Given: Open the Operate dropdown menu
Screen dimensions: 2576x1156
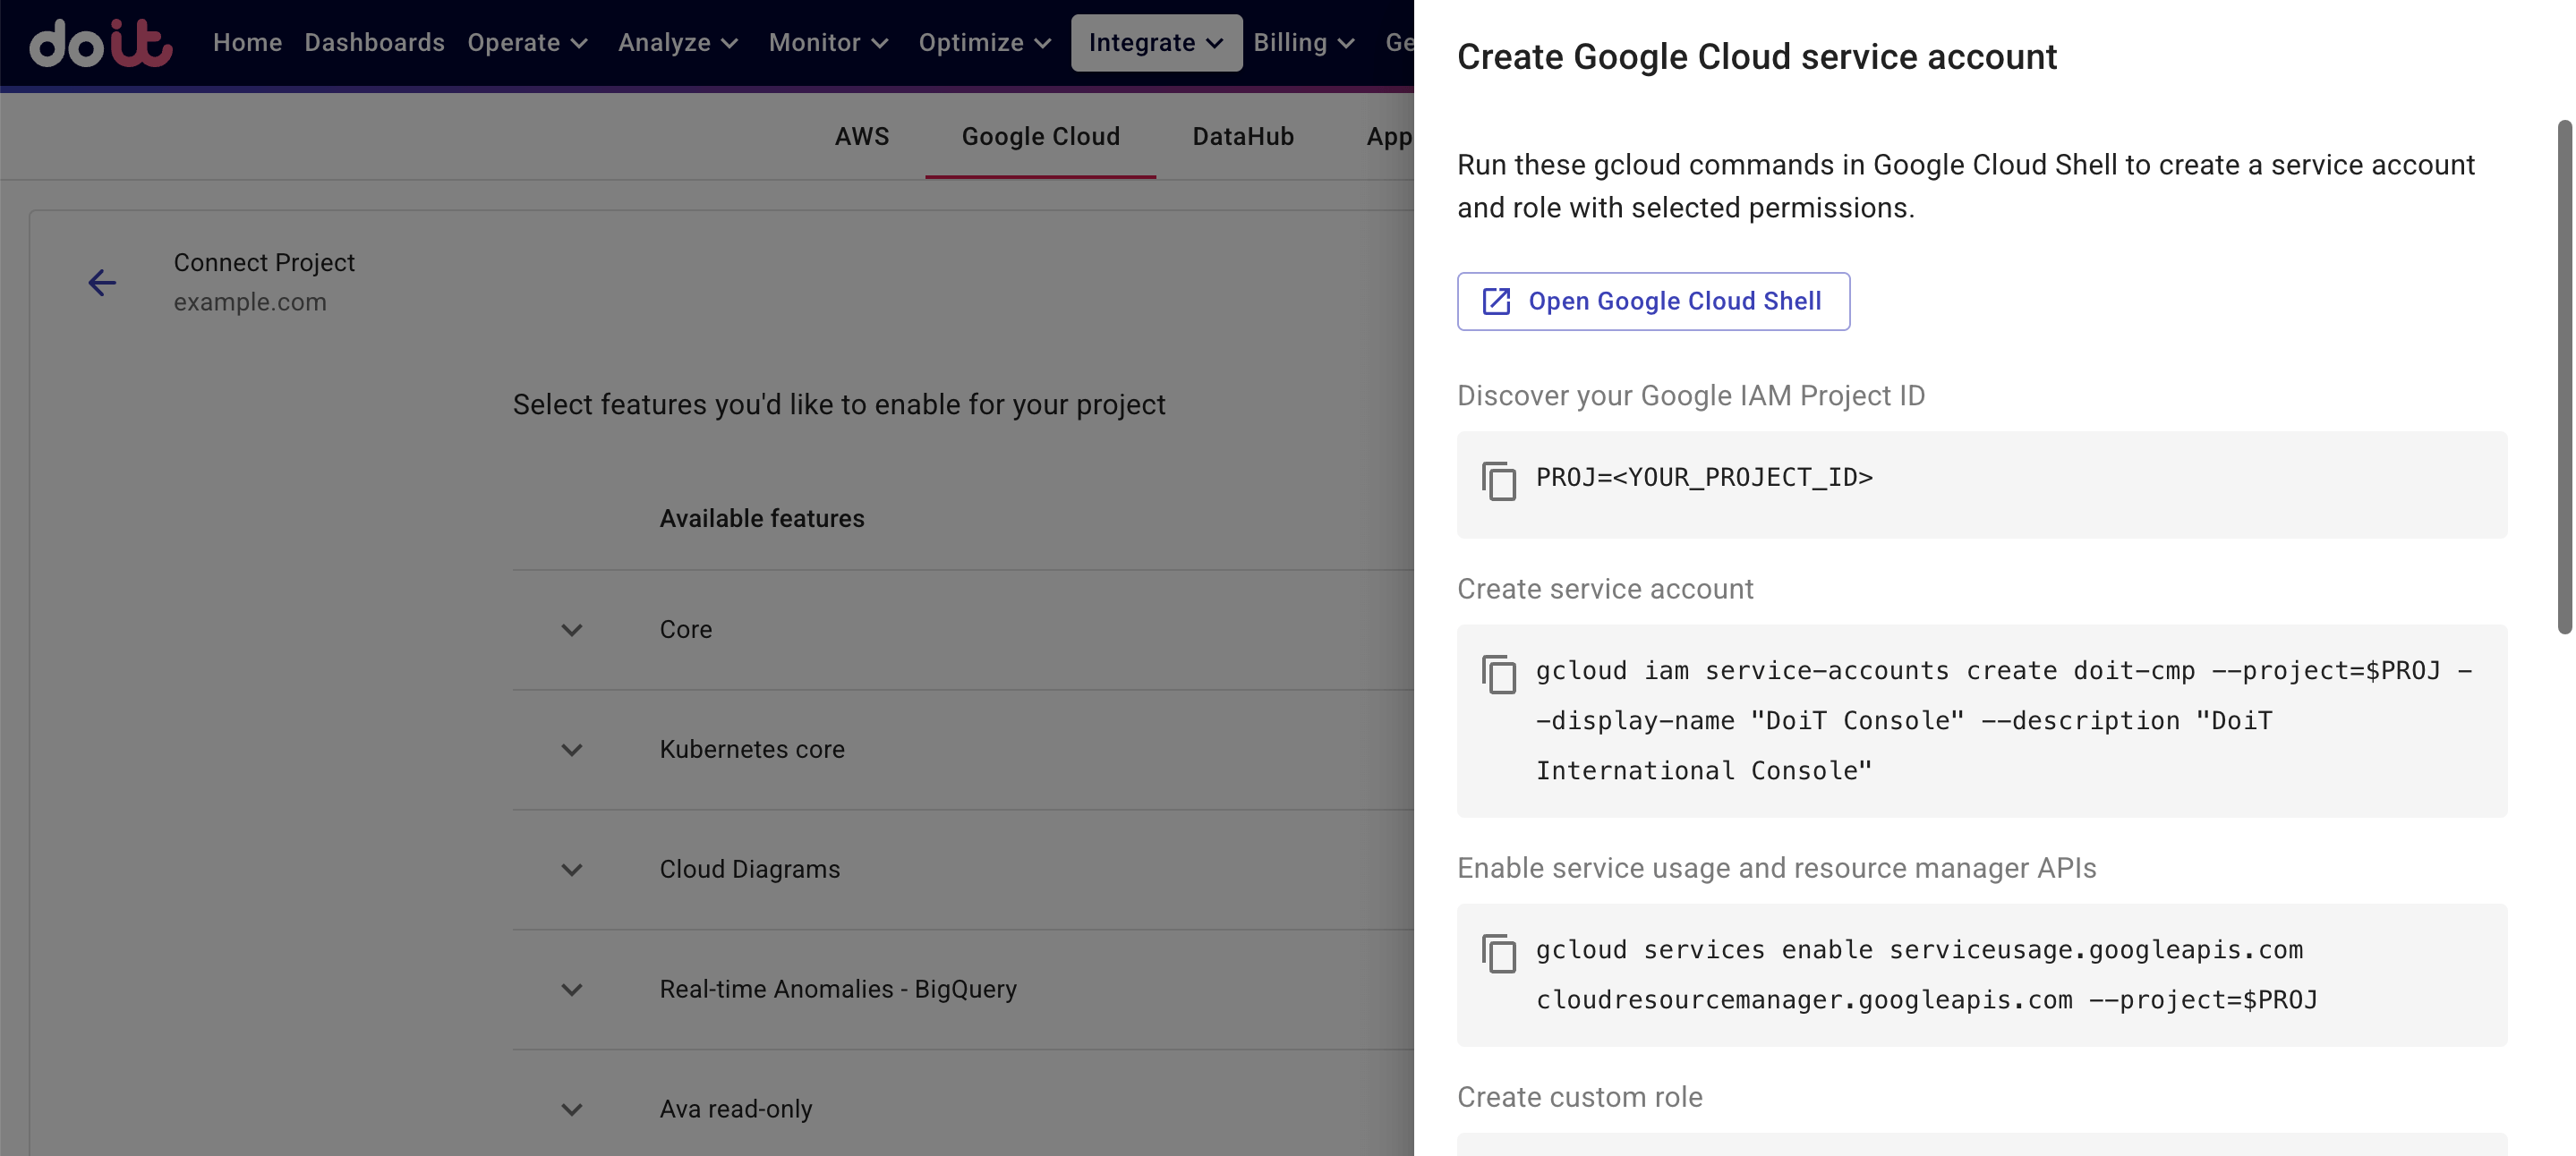Looking at the screenshot, I should point(528,42).
